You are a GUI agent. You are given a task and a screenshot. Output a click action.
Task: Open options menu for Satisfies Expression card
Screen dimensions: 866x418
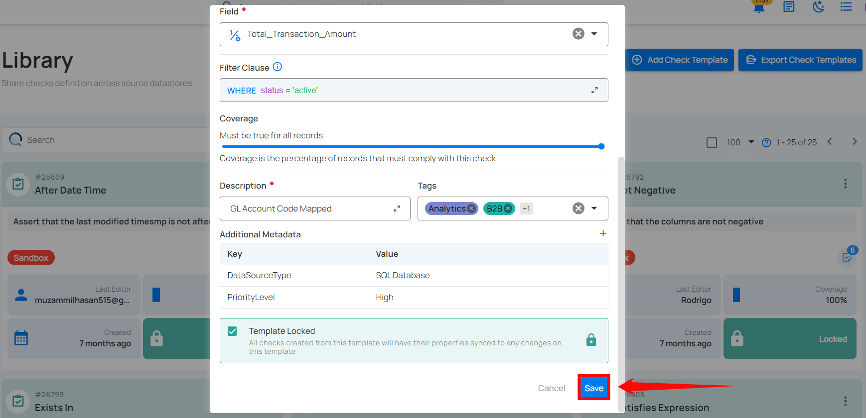[x=845, y=401]
